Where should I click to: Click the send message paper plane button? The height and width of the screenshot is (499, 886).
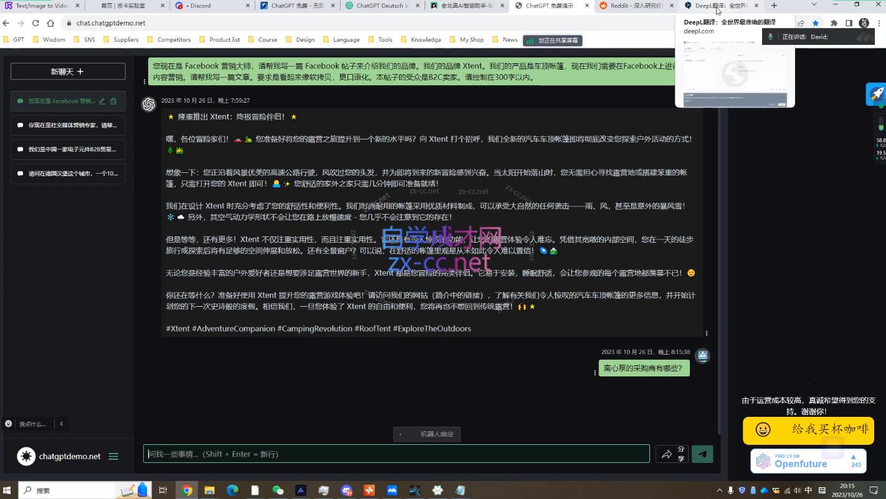702,454
